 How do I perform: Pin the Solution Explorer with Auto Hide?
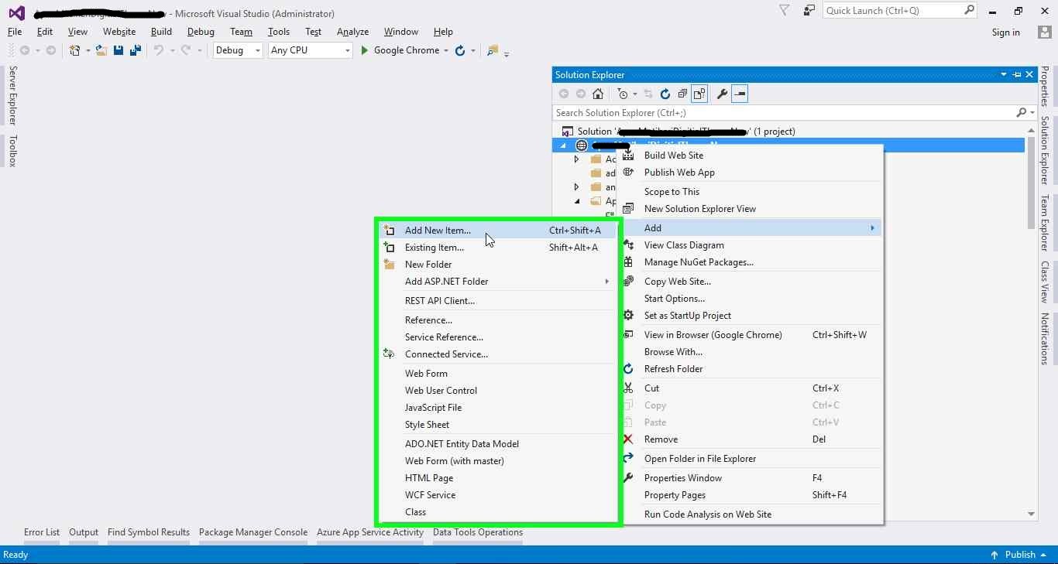coord(1017,74)
